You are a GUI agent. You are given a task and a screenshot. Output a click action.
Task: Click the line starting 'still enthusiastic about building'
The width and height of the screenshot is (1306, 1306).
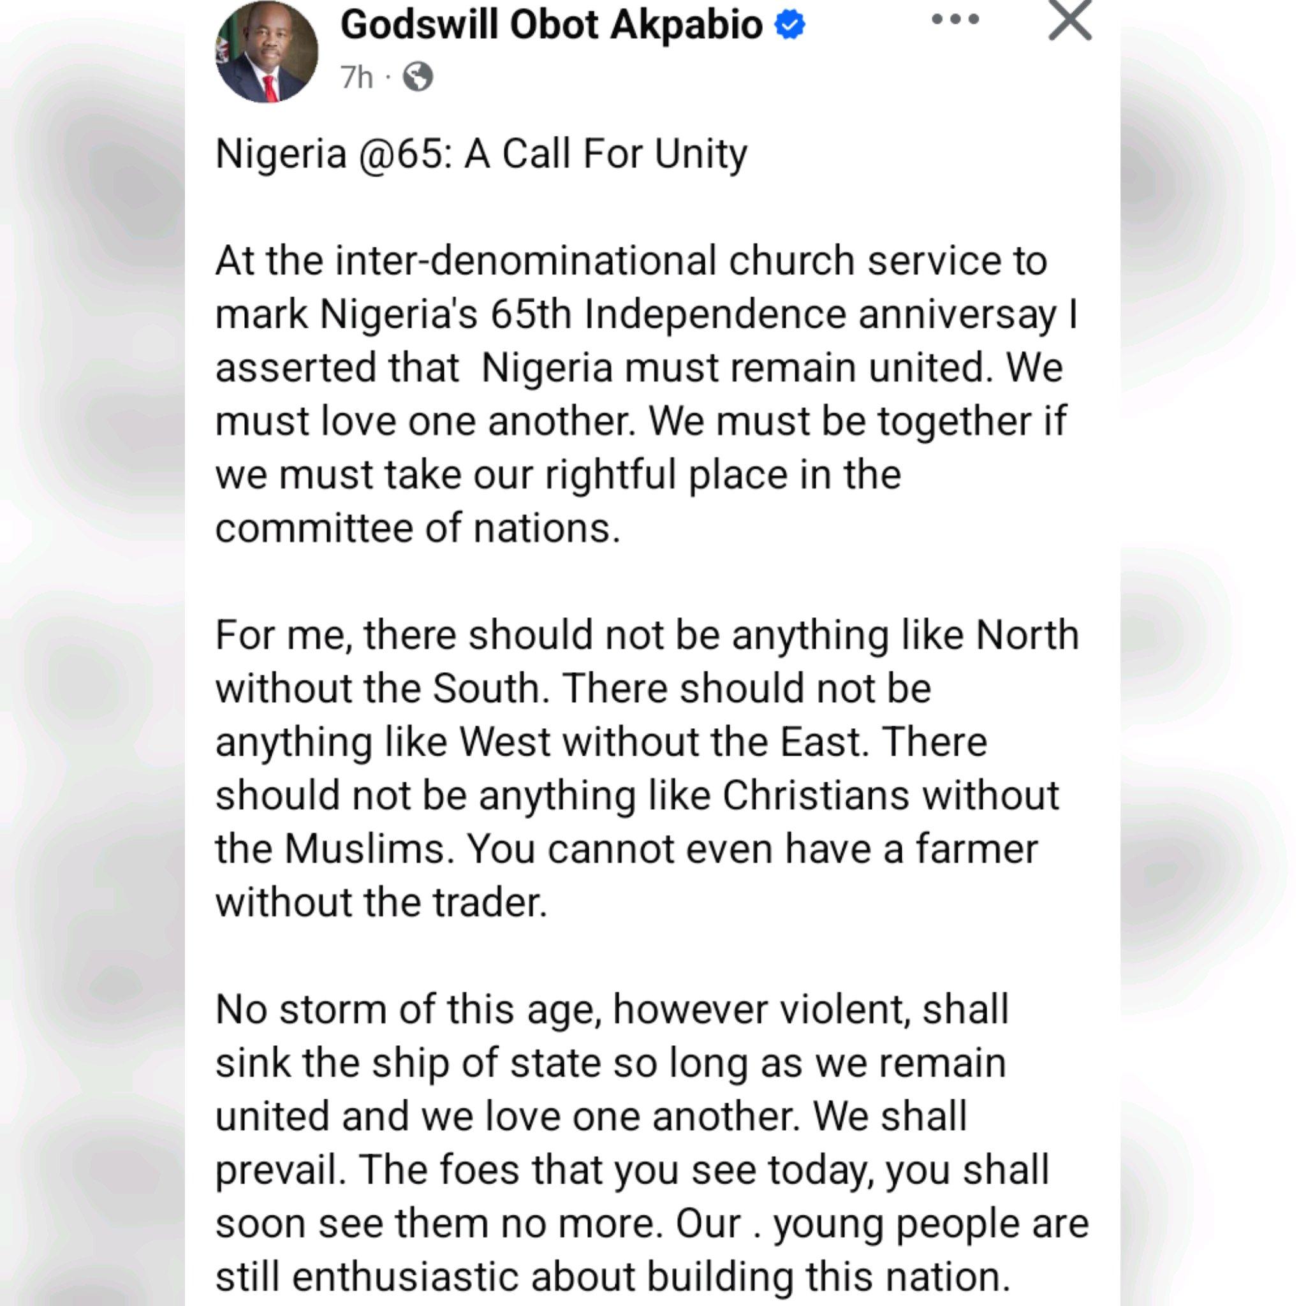[612, 1276]
